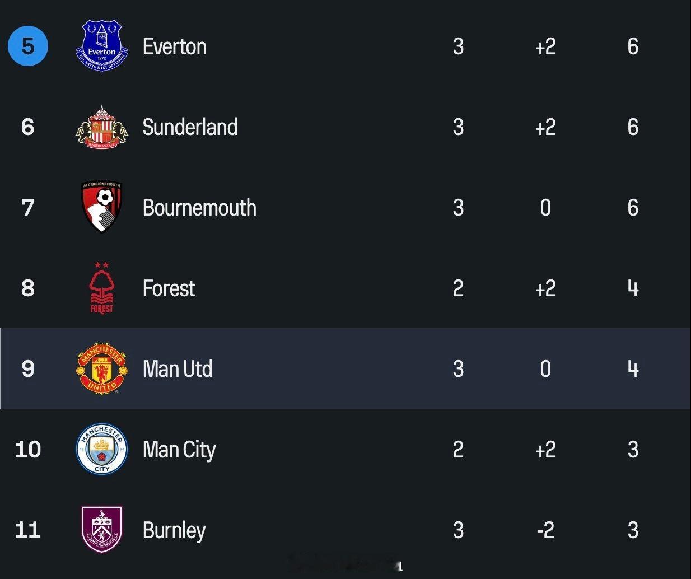This screenshot has height=579, width=691.
Task: Click Man Utd's points value 4
Action: point(633,369)
